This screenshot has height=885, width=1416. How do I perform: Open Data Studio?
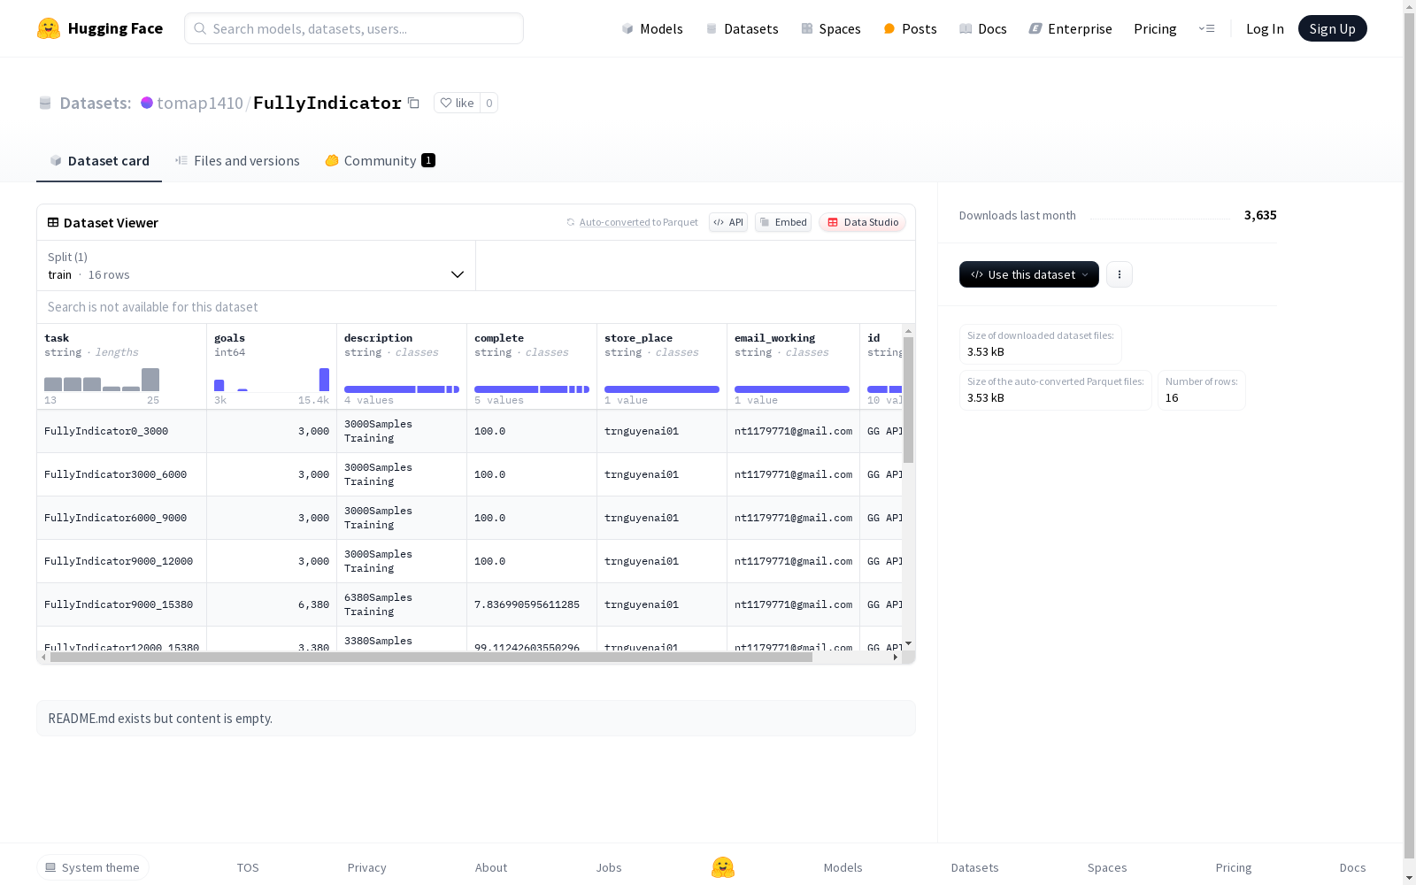click(x=863, y=222)
